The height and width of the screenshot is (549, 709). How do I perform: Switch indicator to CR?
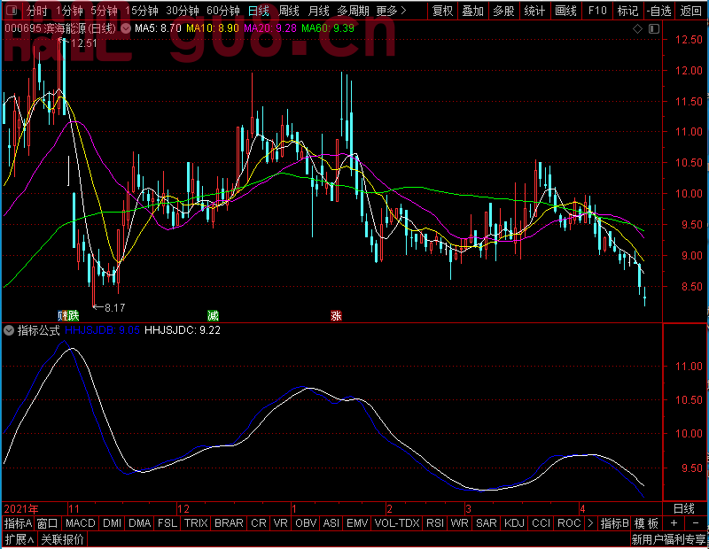point(259,523)
